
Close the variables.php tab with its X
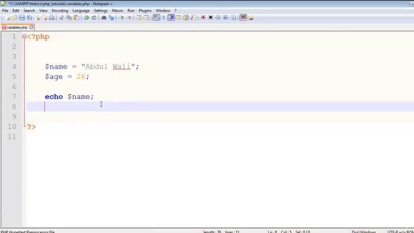(x=31, y=27)
